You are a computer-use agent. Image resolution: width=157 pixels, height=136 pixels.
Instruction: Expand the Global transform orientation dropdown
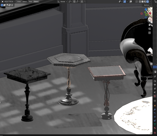pos(62,2)
